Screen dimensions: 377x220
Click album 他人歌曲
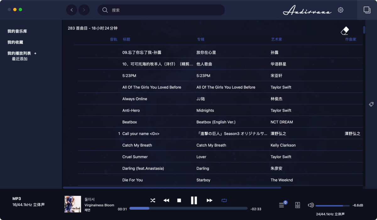[204, 64]
